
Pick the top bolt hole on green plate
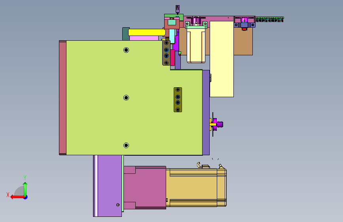point(126,50)
